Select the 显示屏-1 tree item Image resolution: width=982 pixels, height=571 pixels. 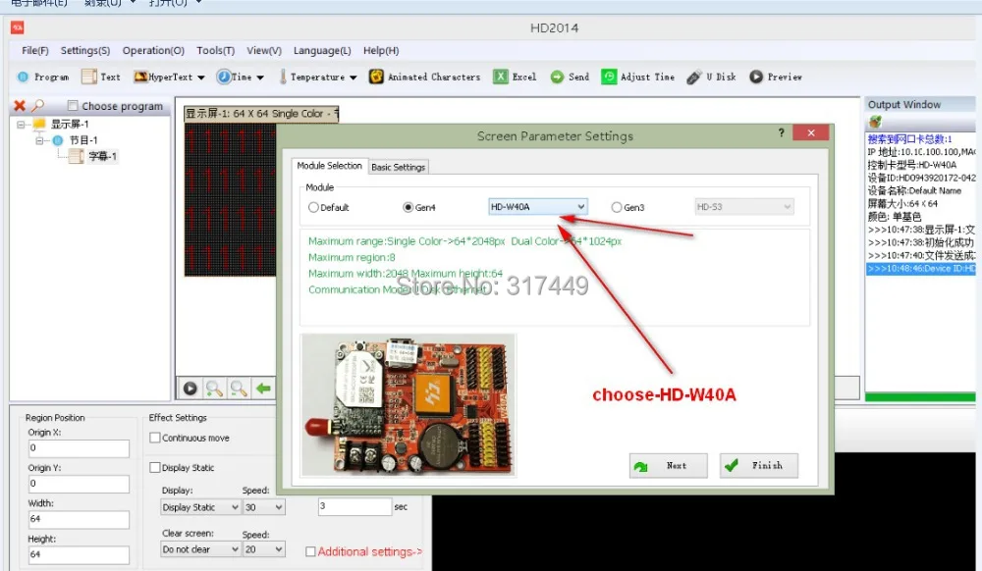click(x=70, y=124)
